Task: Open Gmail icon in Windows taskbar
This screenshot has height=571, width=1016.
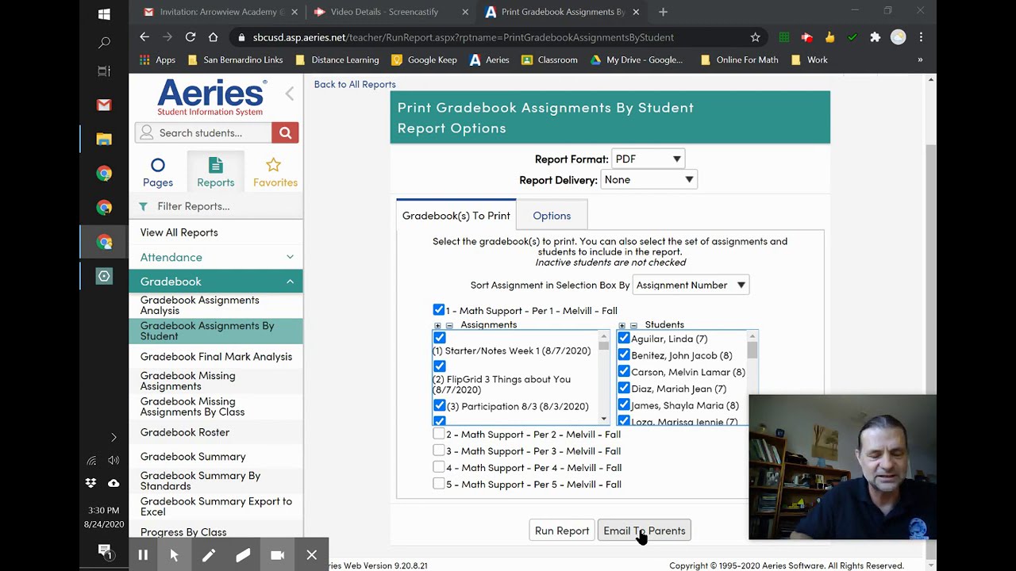Action: (104, 105)
